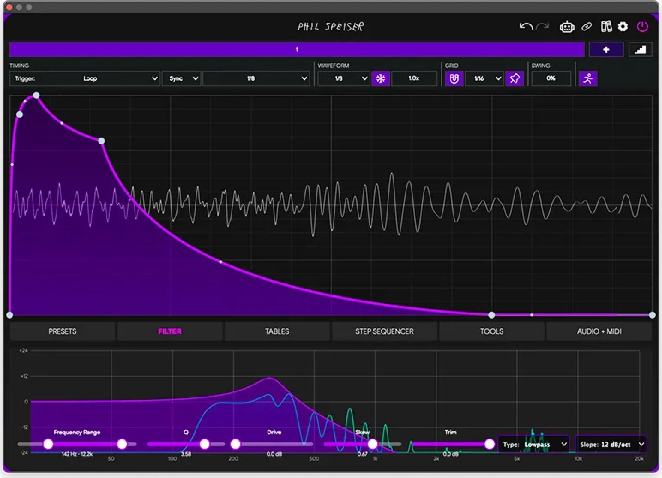Click the Frequency Range lower slider handle
662x478 pixels.
point(48,444)
